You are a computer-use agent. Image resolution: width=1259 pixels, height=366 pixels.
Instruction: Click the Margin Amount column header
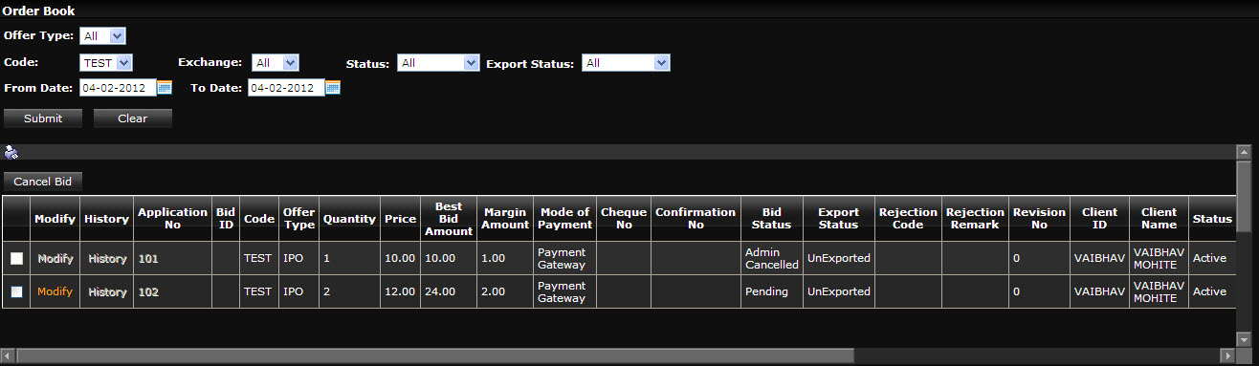(x=506, y=219)
